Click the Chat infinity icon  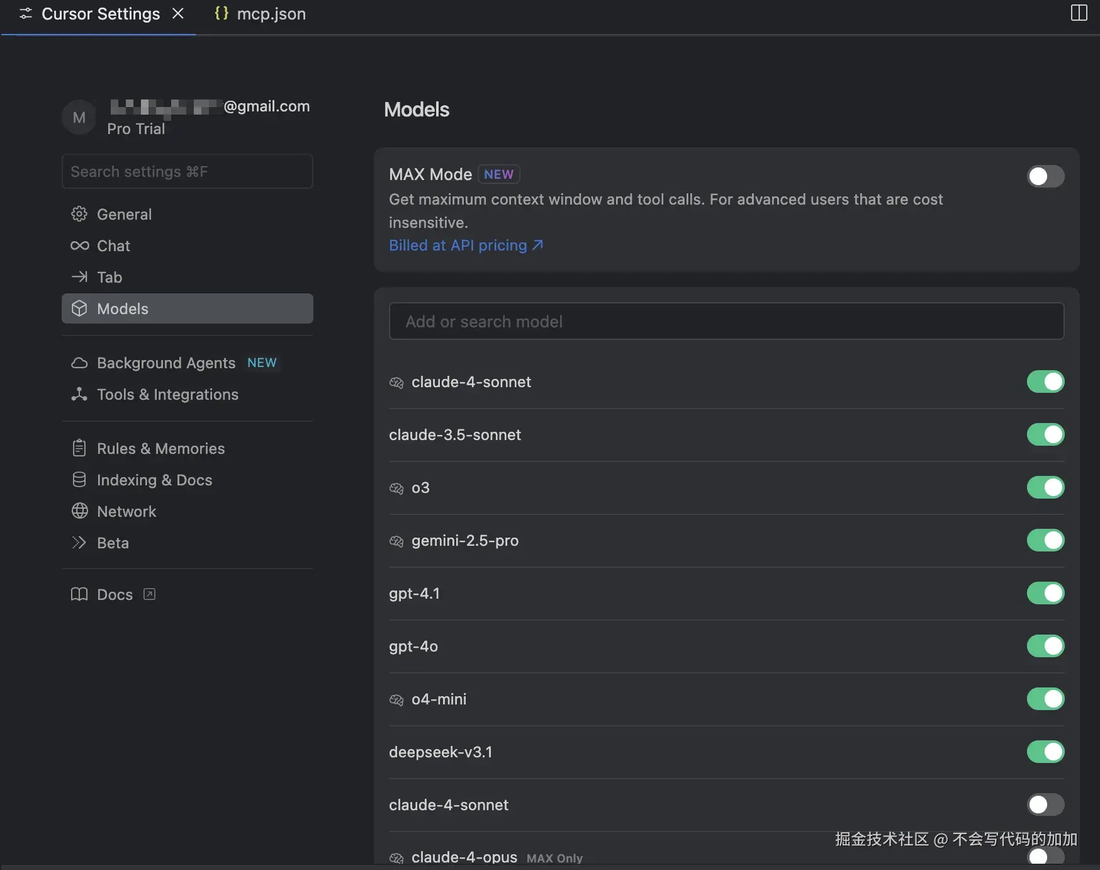coord(79,246)
